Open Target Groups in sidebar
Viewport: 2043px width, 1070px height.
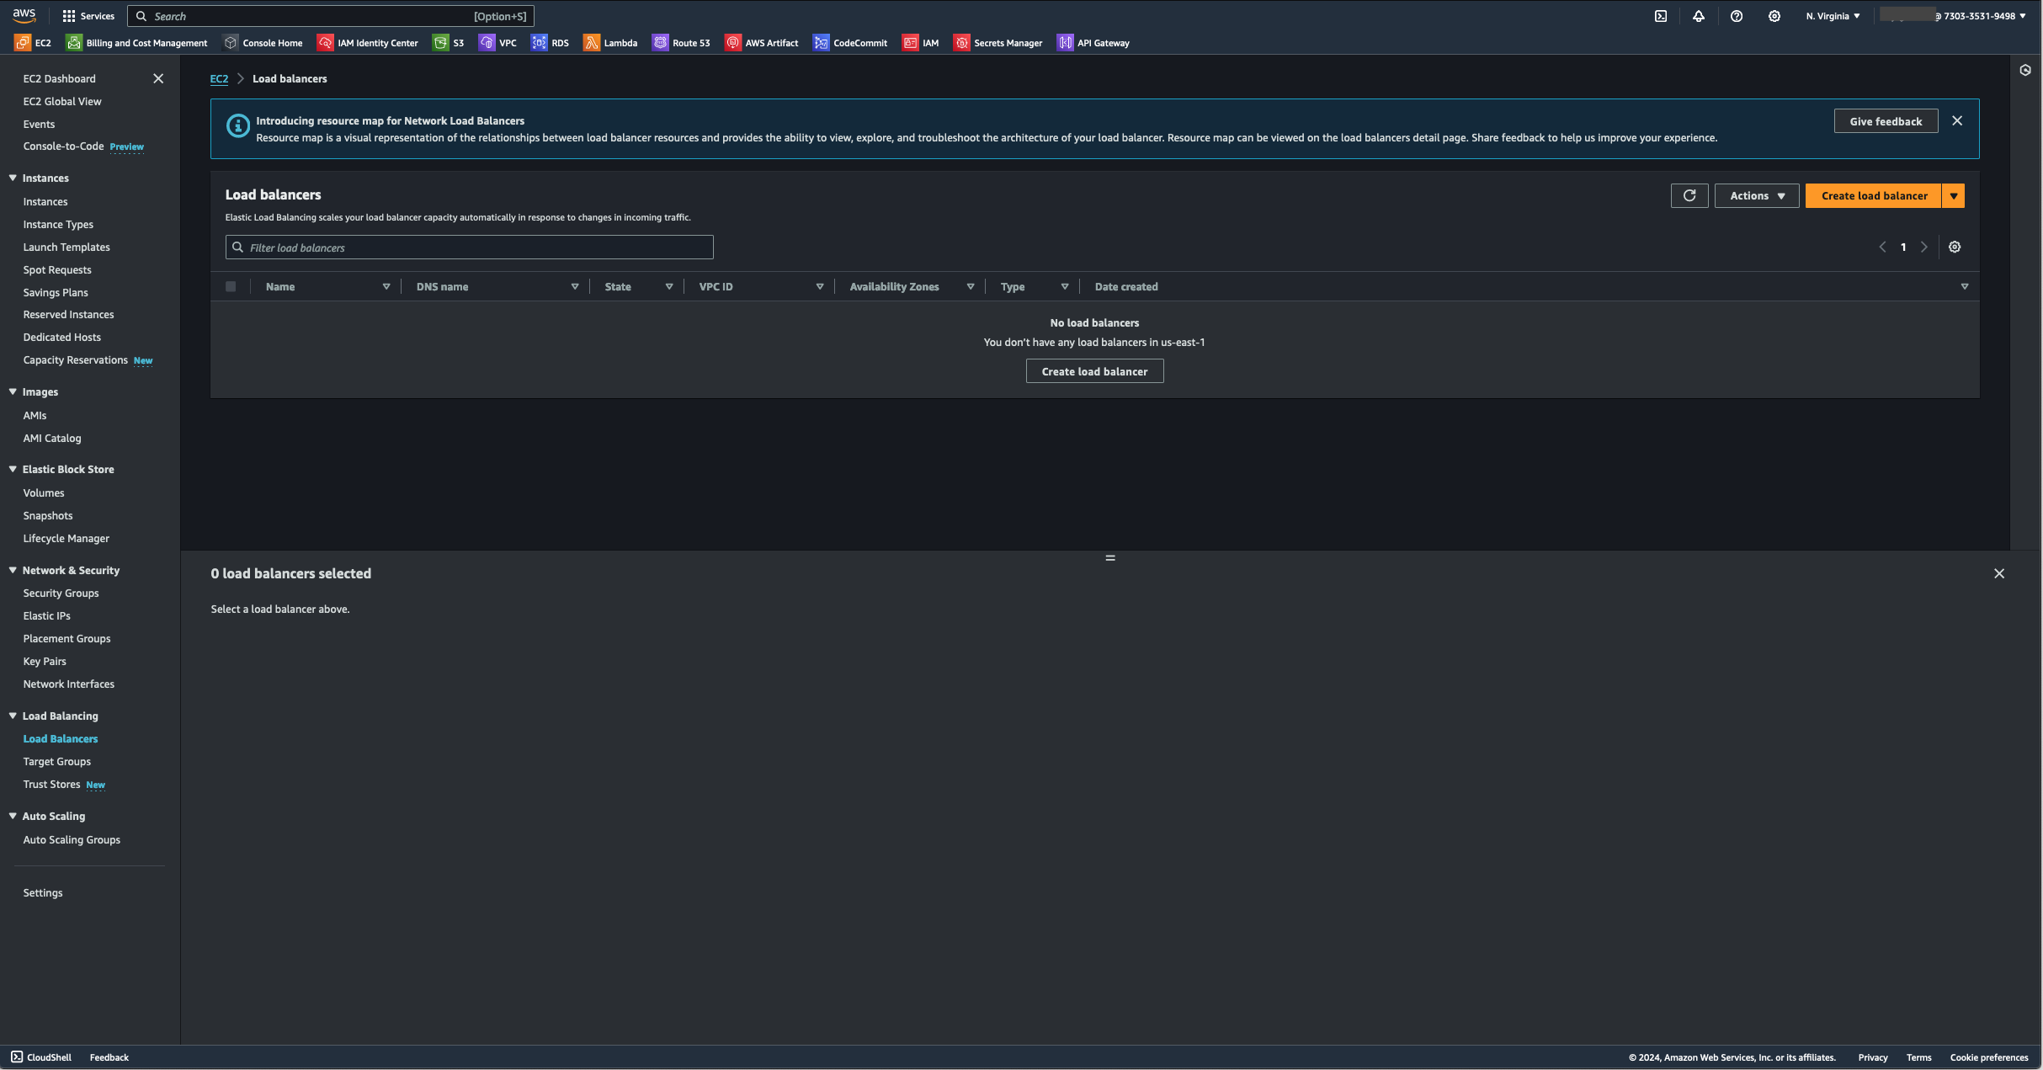tap(56, 761)
